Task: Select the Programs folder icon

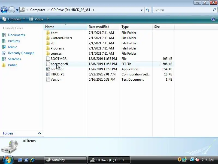Action: (x=48, y=48)
